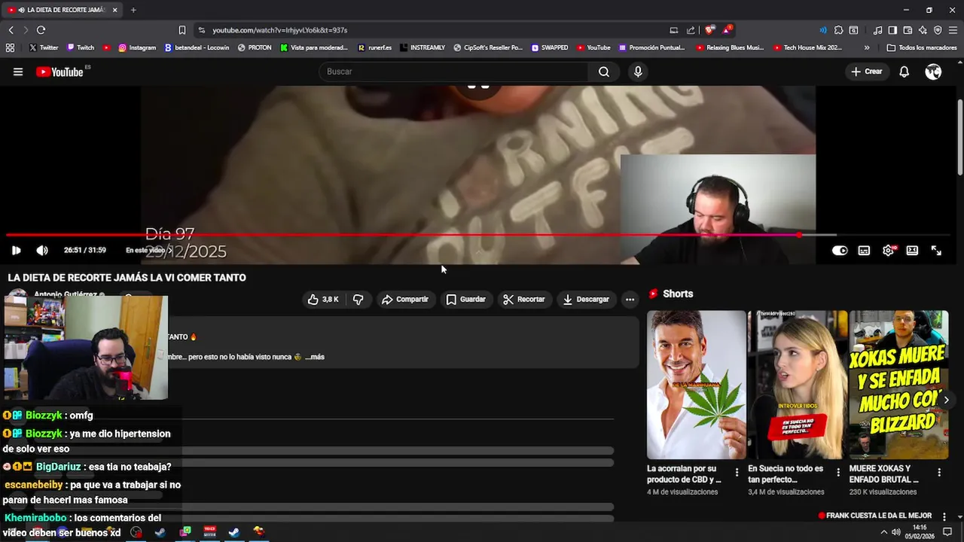Toggle the browser sidebar panel icon
Image resolution: width=964 pixels, height=542 pixels.
coord(892,30)
